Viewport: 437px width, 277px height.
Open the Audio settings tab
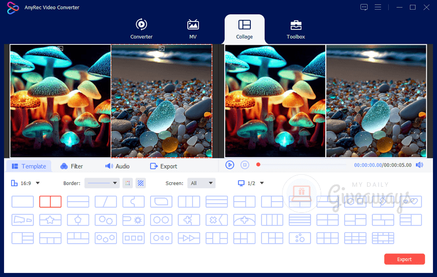(x=117, y=166)
